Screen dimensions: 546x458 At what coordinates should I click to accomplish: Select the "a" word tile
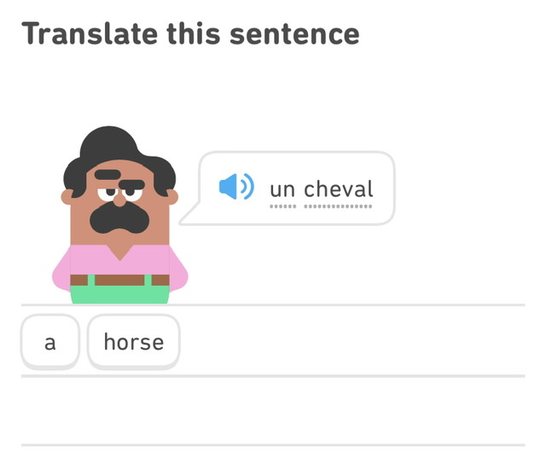[50, 342]
